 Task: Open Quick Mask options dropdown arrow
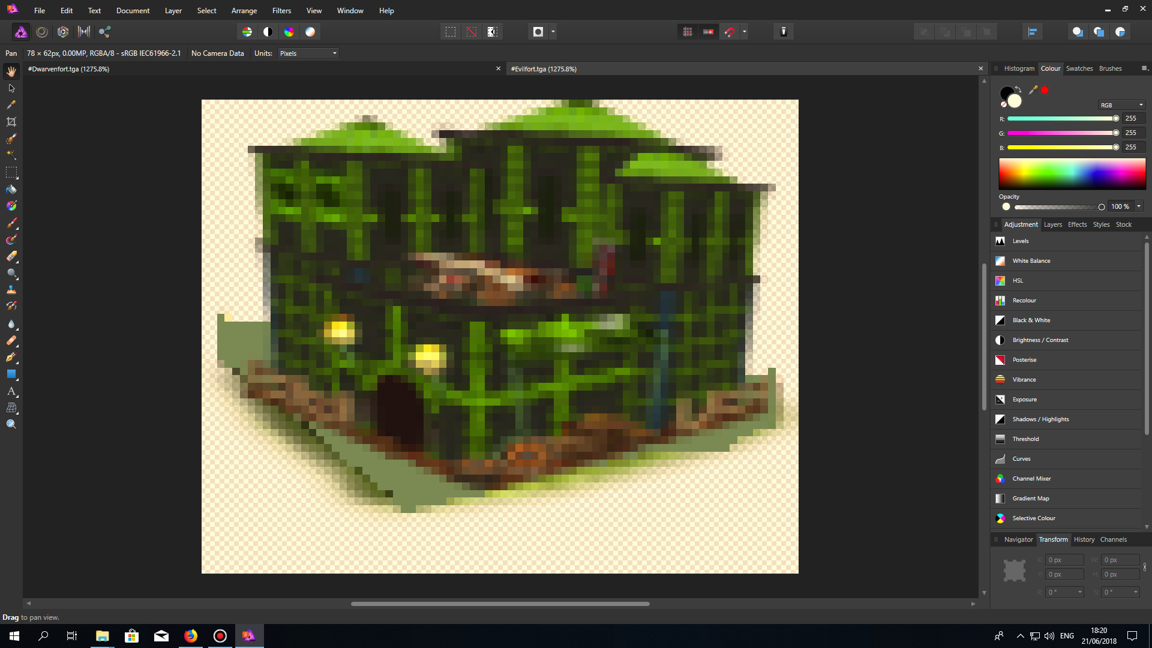click(553, 32)
